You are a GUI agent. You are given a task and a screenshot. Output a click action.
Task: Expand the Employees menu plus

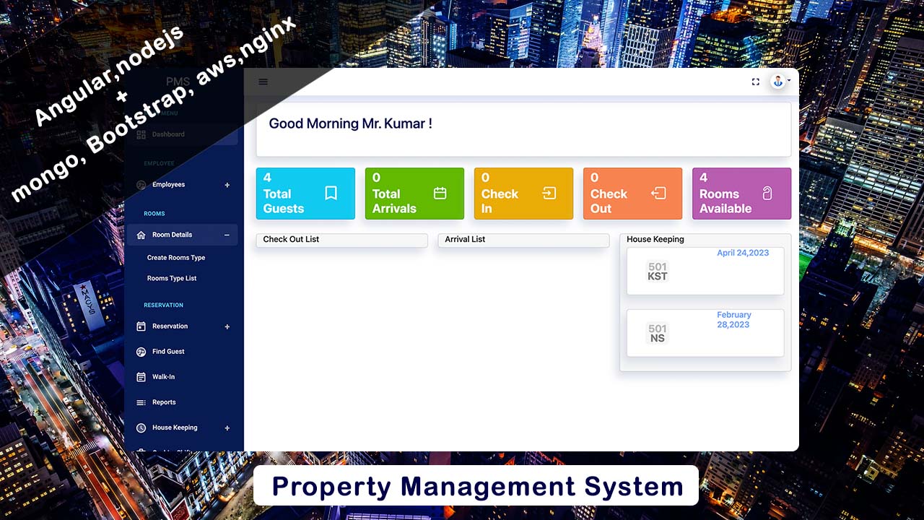227,185
